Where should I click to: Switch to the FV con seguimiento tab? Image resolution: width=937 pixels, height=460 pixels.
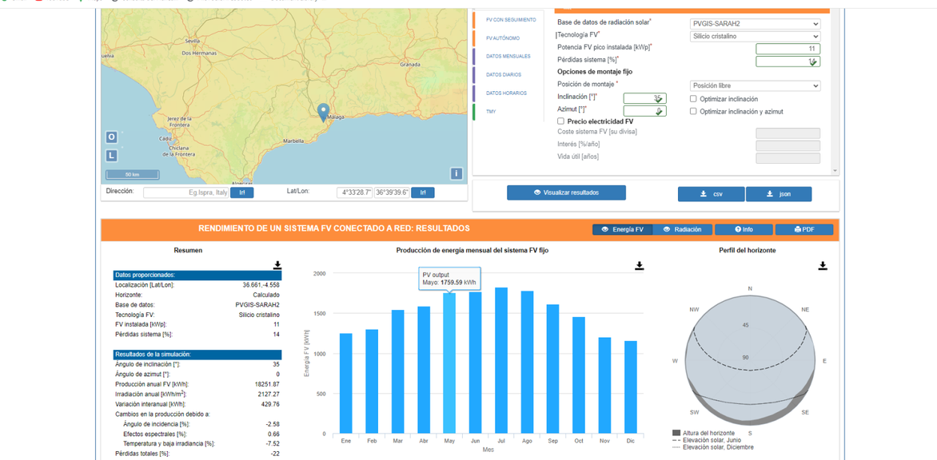[x=510, y=20]
